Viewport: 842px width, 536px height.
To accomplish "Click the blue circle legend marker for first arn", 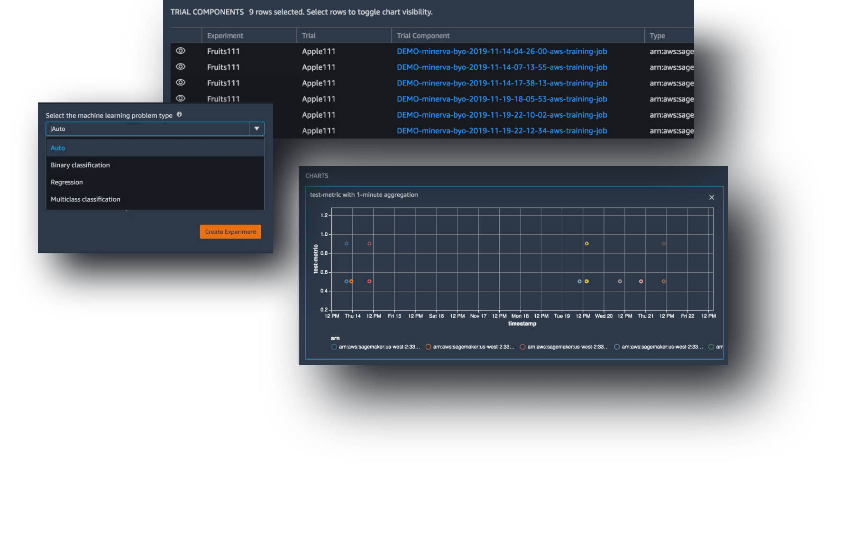I will tap(333, 346).
